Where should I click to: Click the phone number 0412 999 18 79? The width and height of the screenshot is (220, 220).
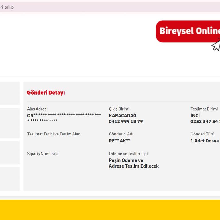(x=126, y=121)
